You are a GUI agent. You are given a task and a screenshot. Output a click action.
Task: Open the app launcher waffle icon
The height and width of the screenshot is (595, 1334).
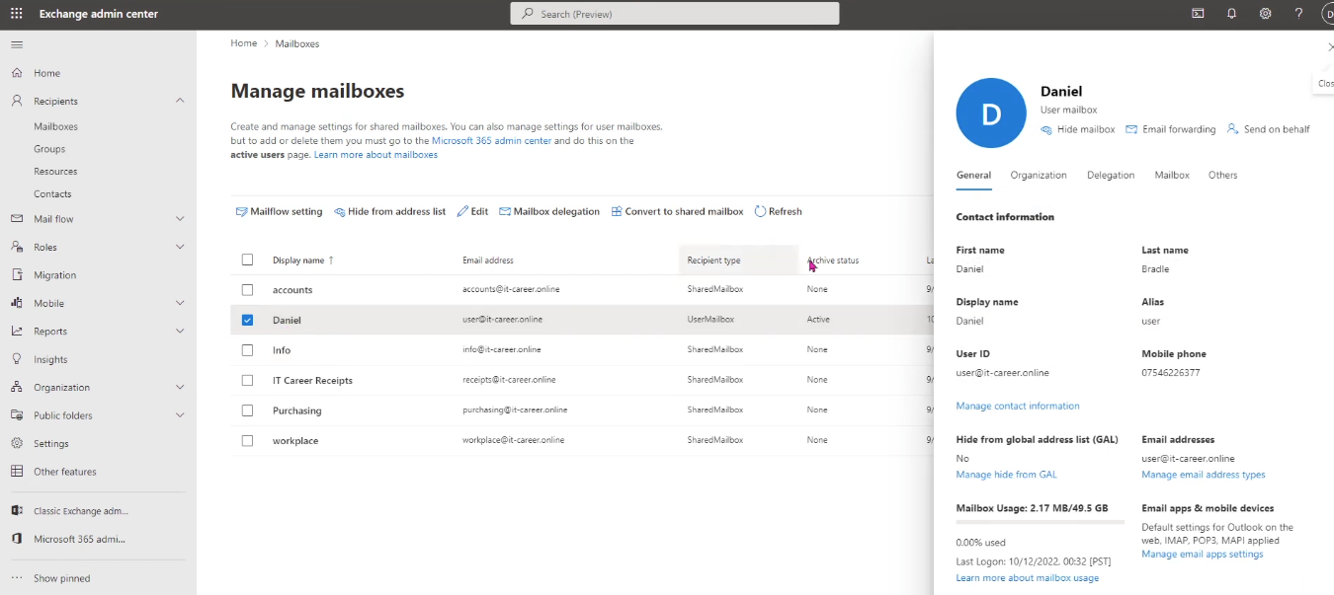(16, 14)
